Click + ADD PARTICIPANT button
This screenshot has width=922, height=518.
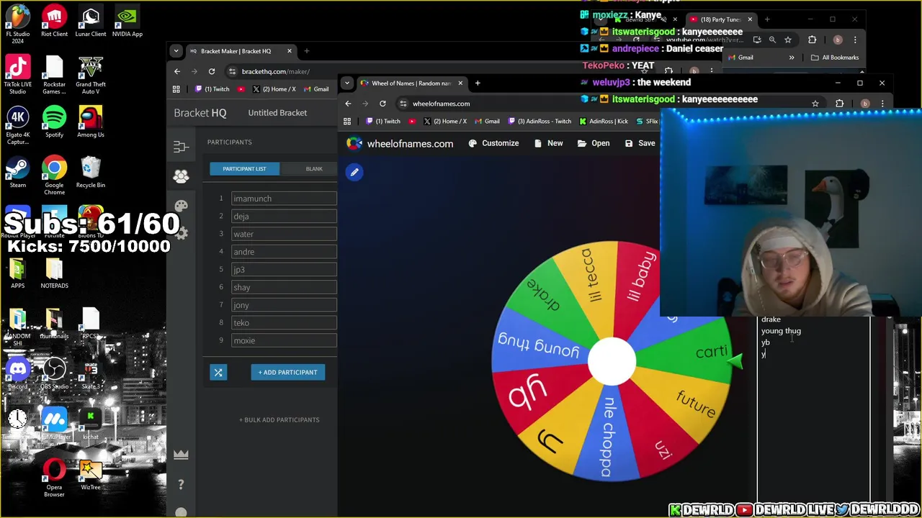[287, 372]
